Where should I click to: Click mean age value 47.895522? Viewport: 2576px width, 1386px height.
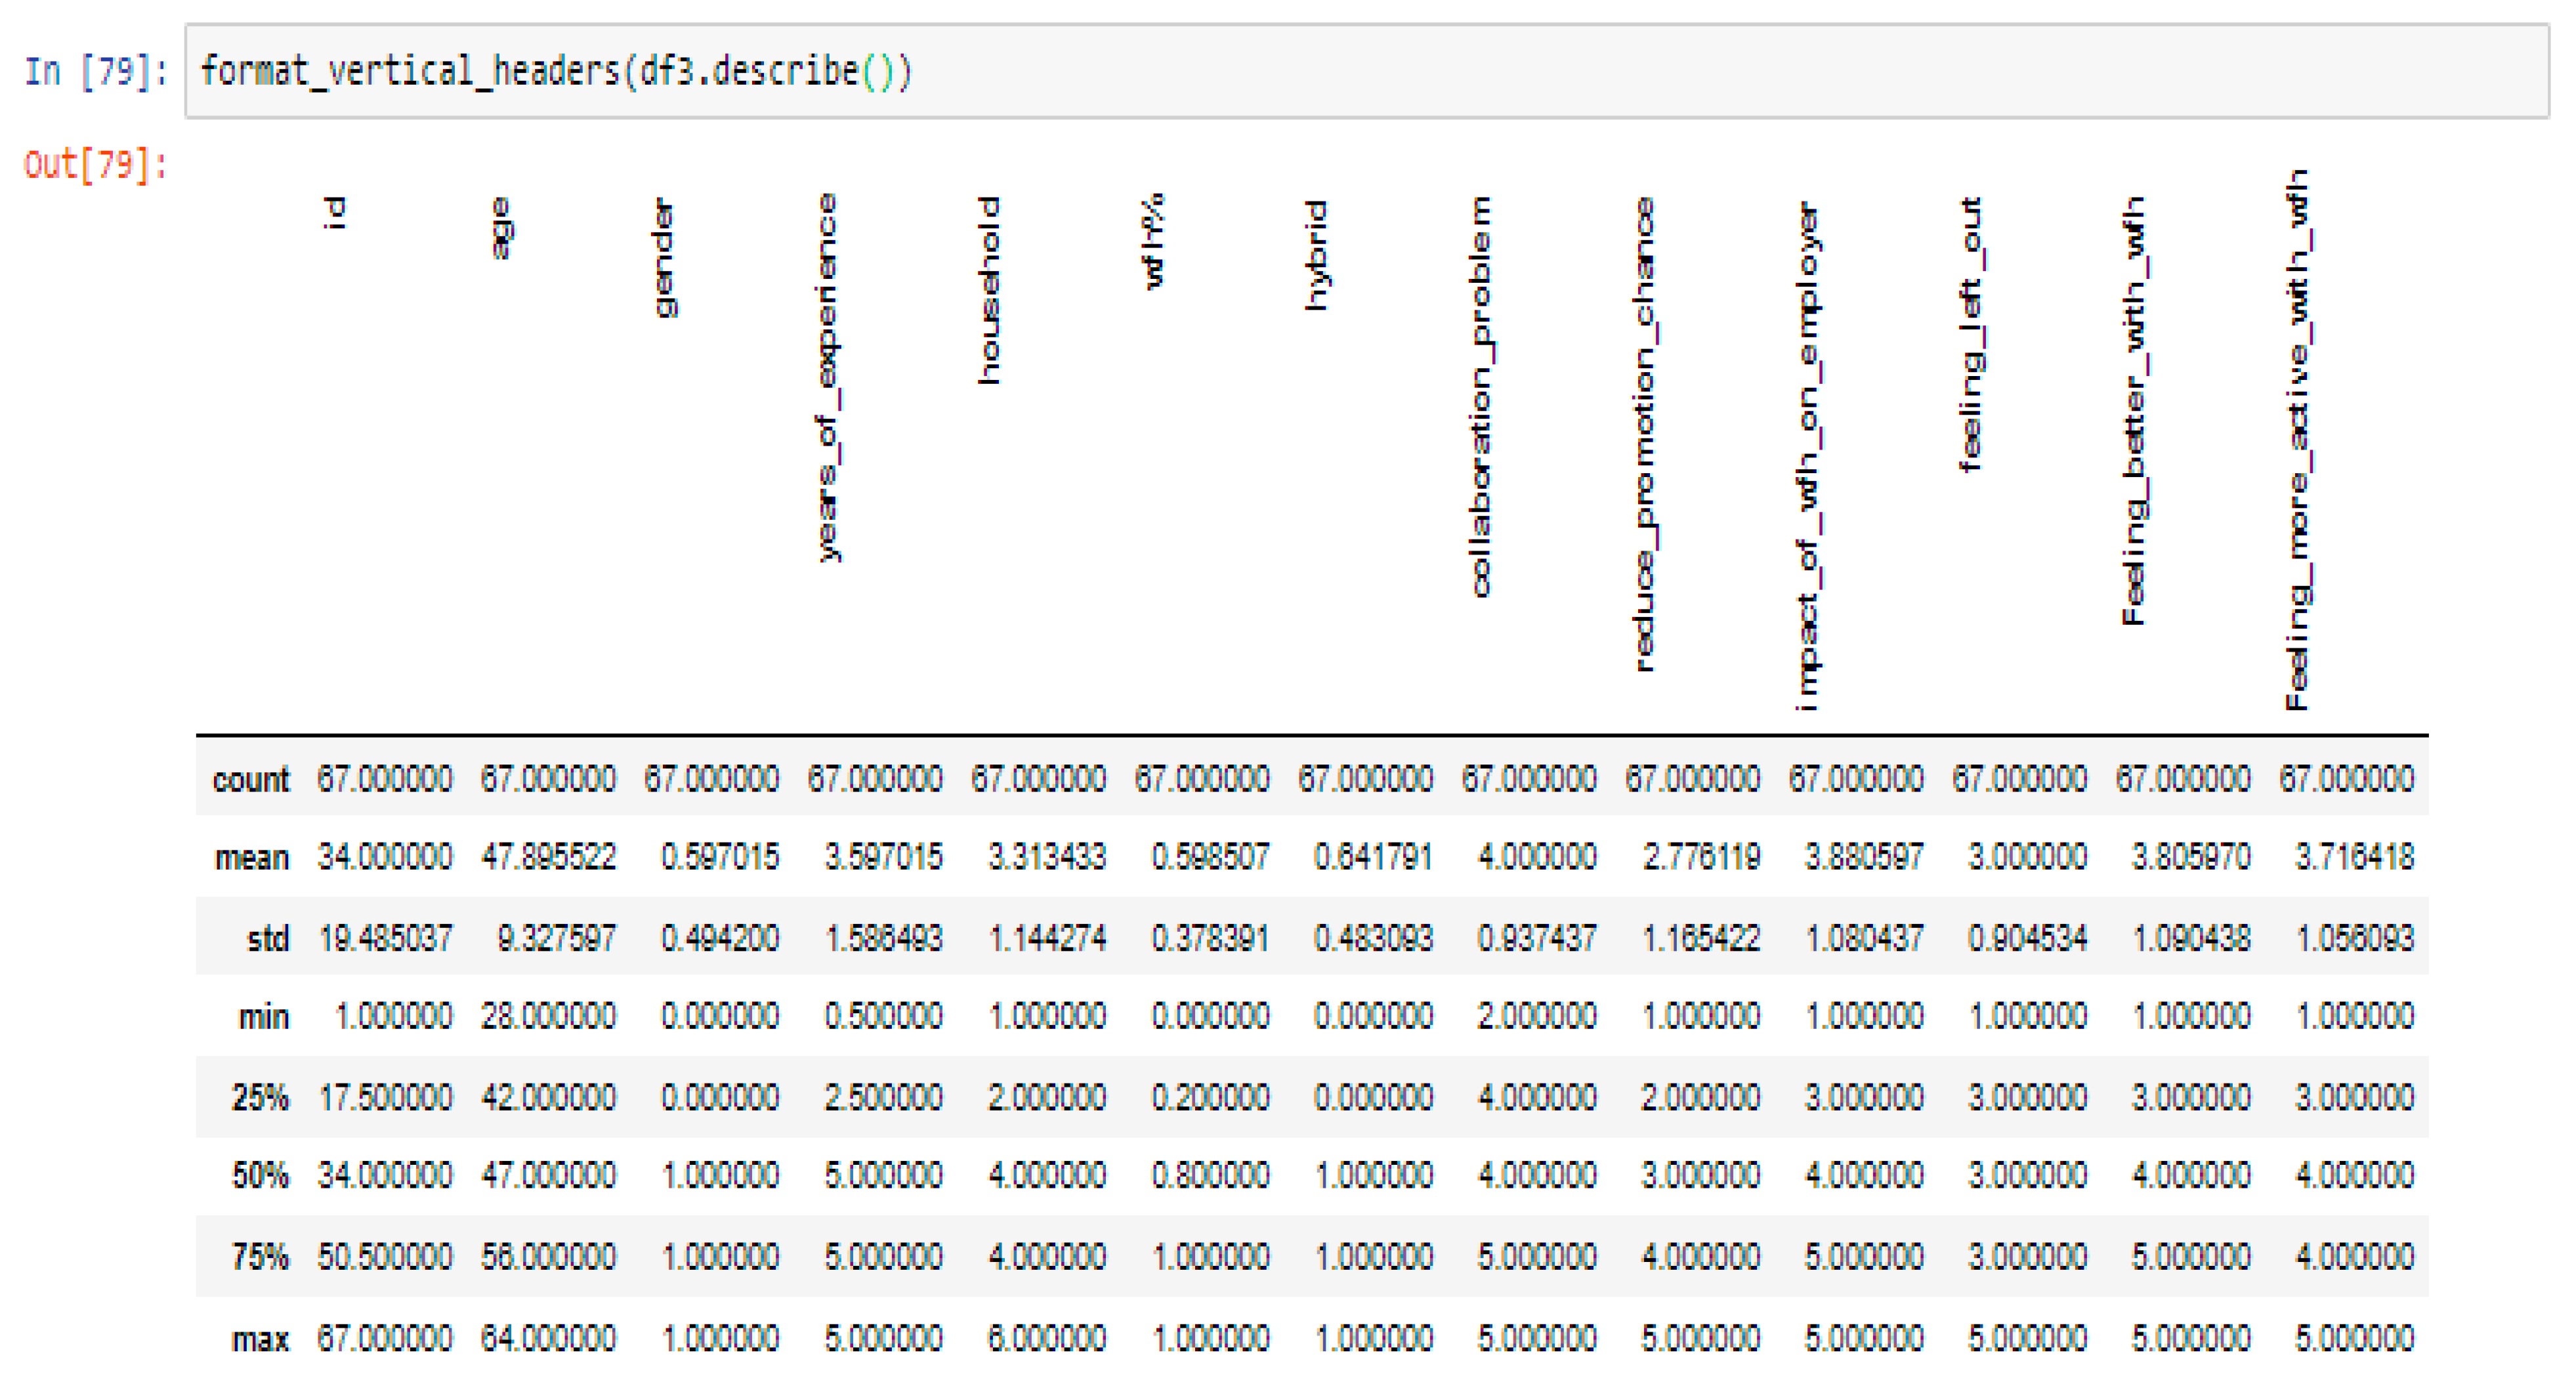click(548, 857)
